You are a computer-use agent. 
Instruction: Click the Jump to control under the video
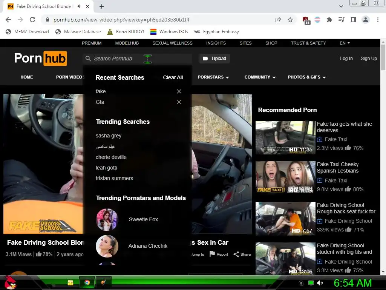click(x=198, y=254)
